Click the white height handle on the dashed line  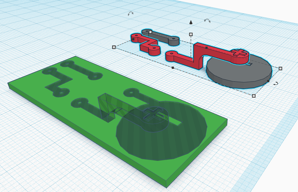191,34
